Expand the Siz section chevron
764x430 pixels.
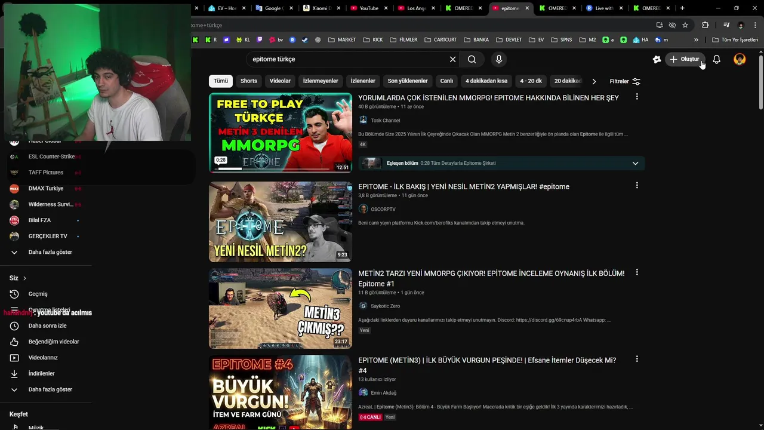pos(24,278)
